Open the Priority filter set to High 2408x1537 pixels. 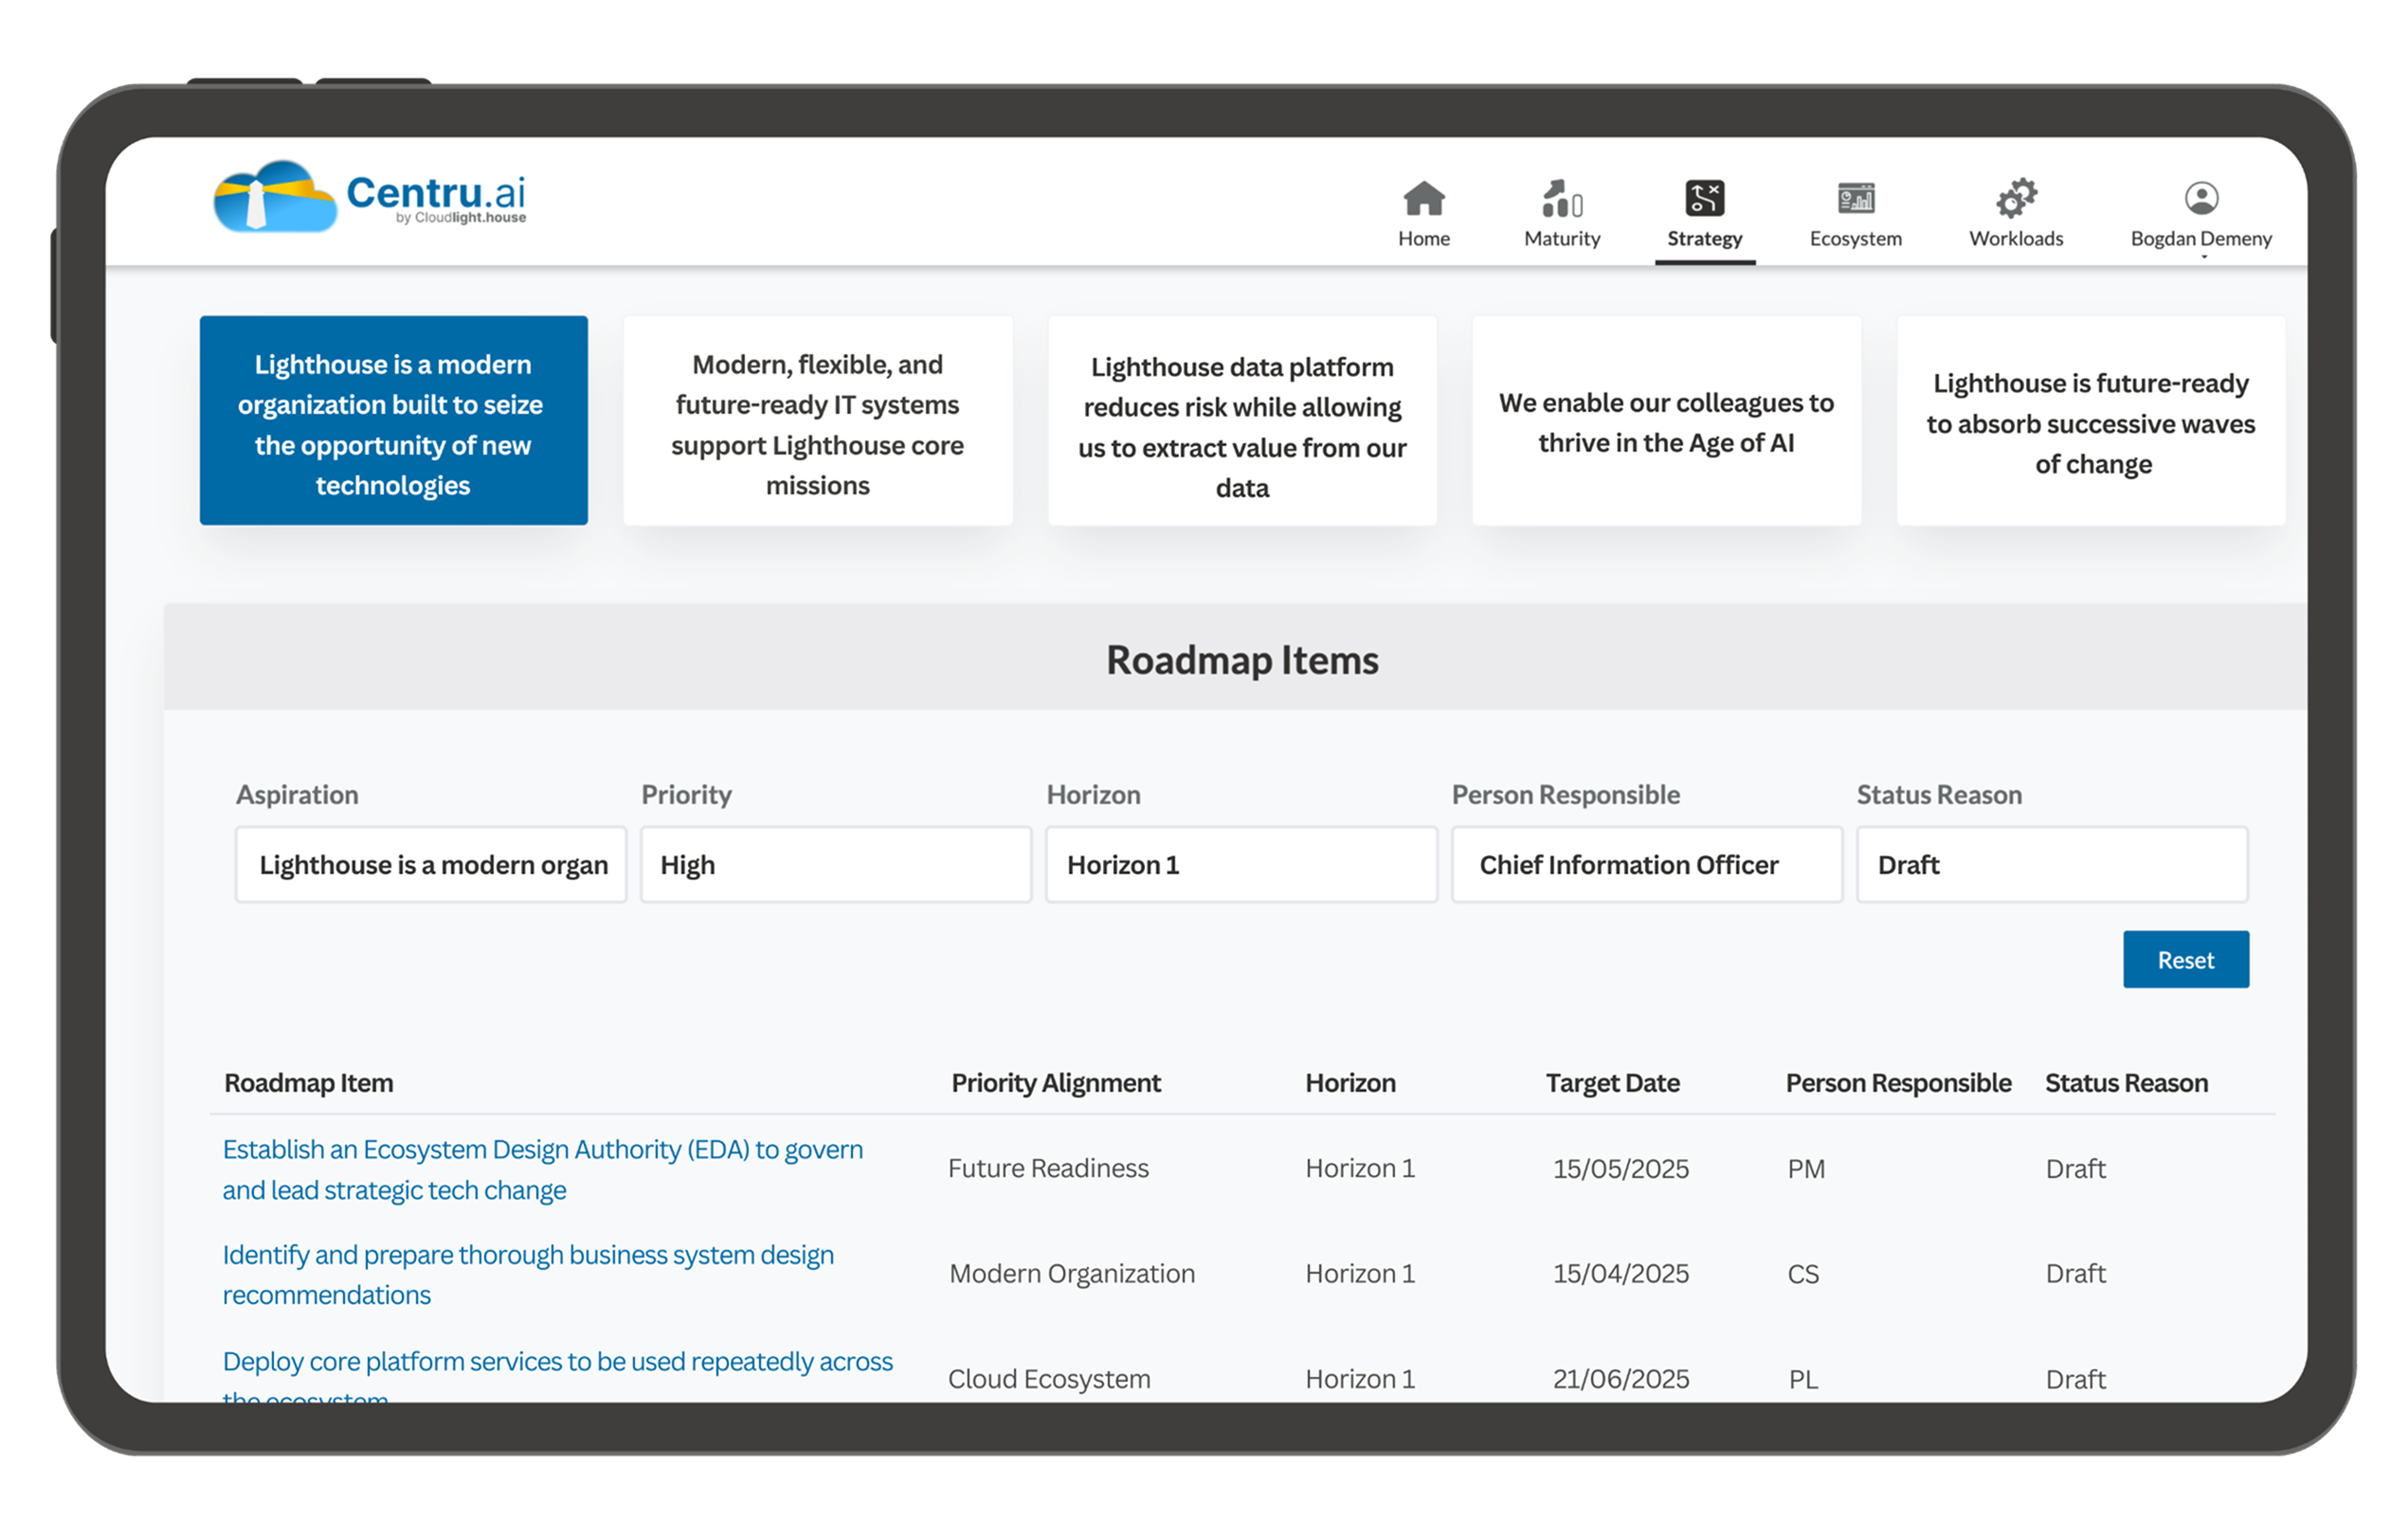836,865
